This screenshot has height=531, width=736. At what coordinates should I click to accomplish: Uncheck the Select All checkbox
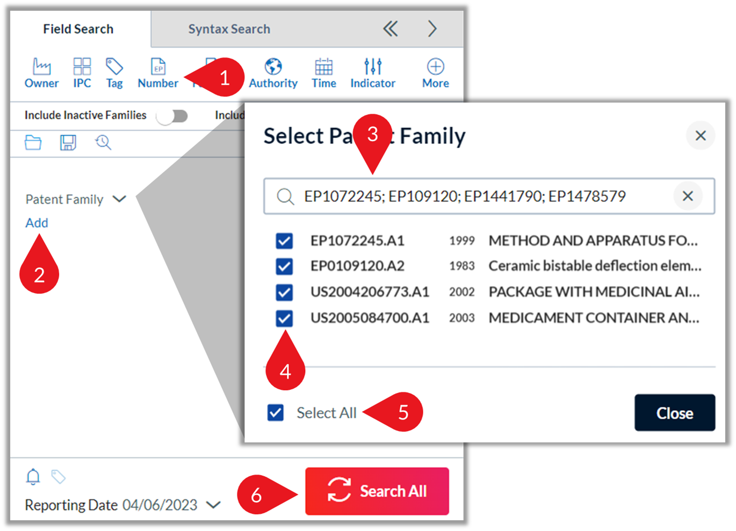275,412
